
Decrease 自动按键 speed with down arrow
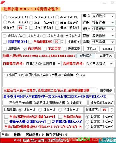tap(62, 43)
